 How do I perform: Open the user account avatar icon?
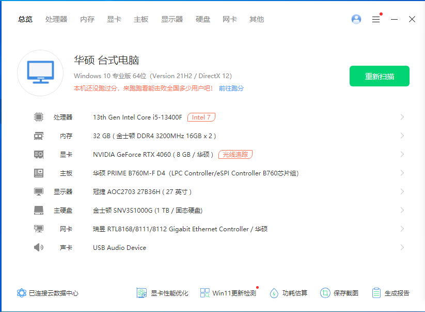(356, 19)
